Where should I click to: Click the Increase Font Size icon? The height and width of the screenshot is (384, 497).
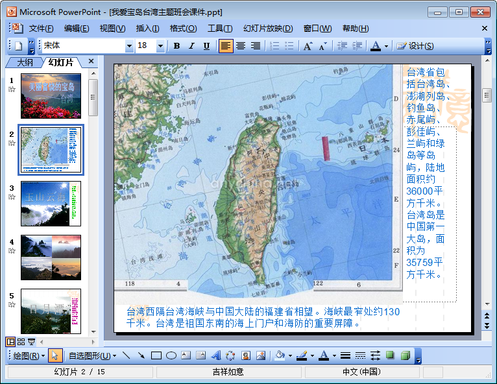[x=308, y=46]
